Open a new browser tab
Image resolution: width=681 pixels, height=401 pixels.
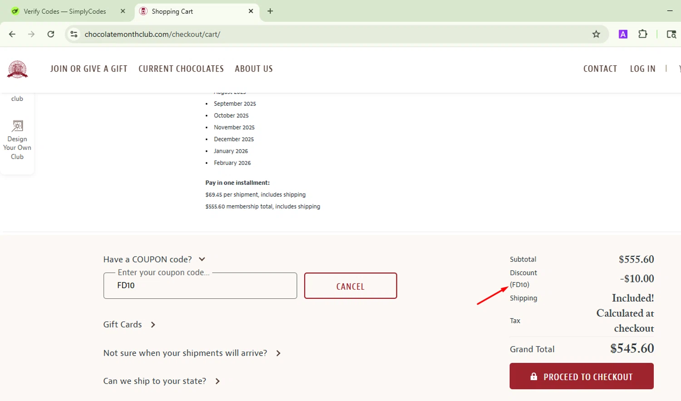click(270, 11)
